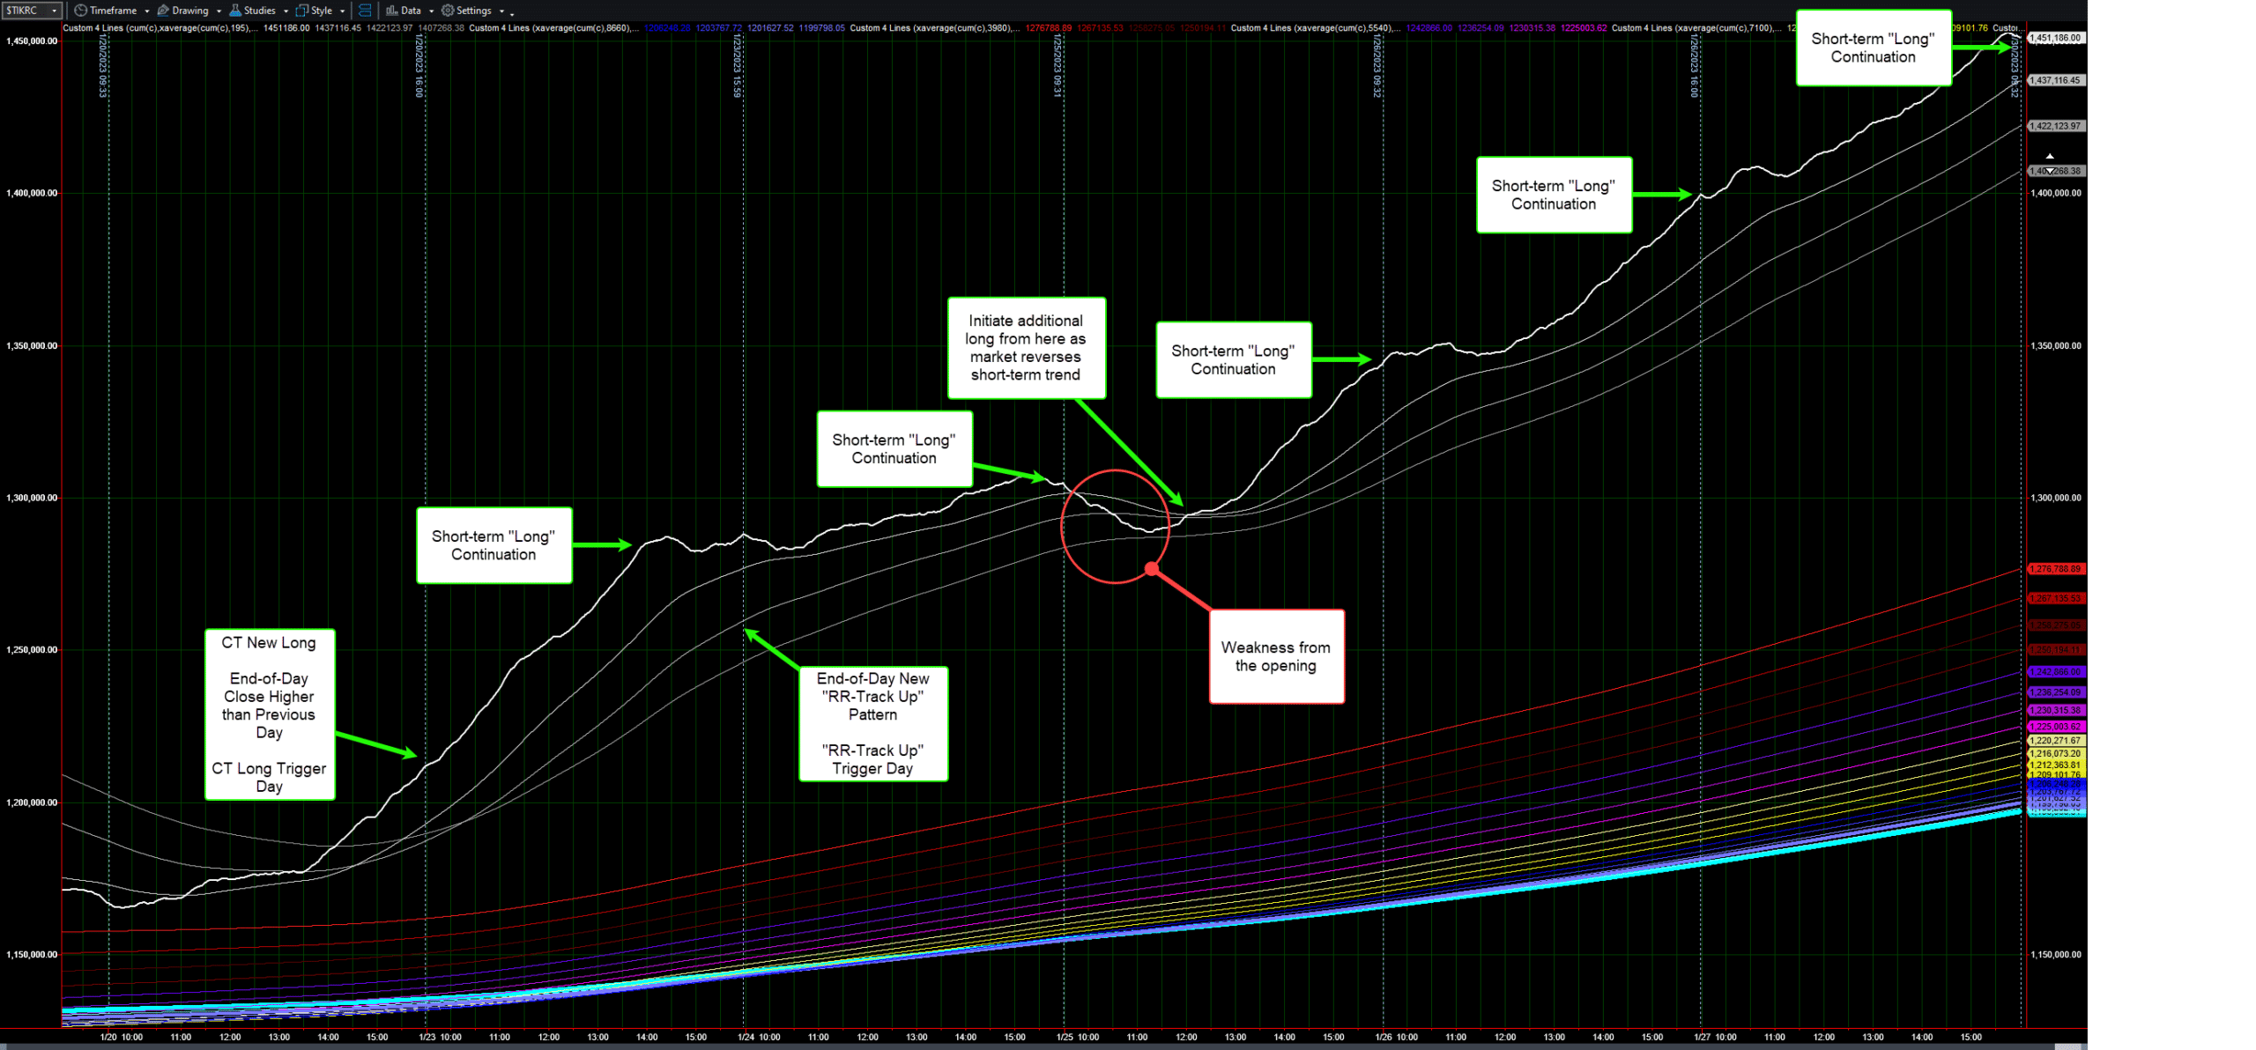2256x1050 pixels.
Task: Open the Drawing menu
Action: click(190, 11)
